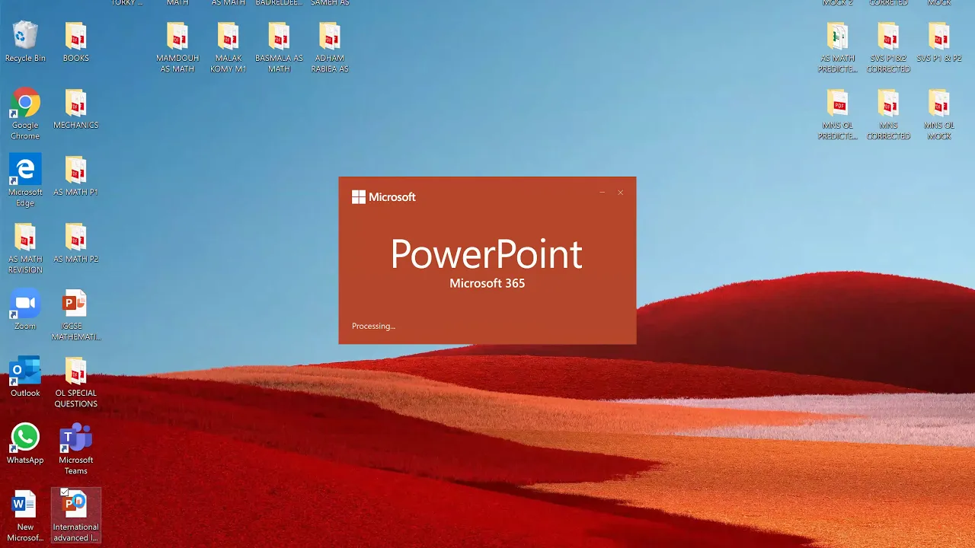Open the MNS OL PREDICTE... PDF folder
Image resolution: width=975 pixels, height=548 pixels.
(837, 115)
